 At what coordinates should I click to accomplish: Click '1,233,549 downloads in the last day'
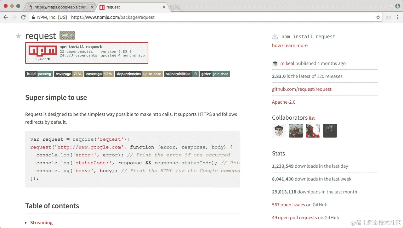pos(310,166)
